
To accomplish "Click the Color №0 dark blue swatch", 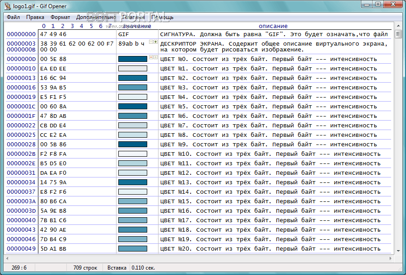I will click(132, 59).
